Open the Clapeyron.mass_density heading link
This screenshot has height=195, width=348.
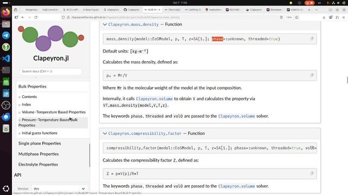coord(133,24)
